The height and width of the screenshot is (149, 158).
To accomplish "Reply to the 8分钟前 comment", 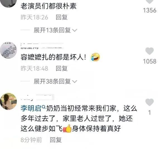I will click(x=56, y=140).
